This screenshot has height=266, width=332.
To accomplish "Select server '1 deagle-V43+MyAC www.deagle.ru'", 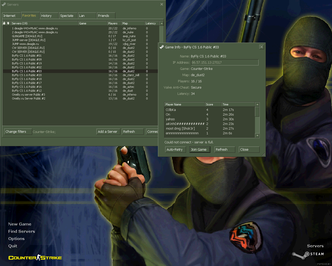I will coord(81,28).
